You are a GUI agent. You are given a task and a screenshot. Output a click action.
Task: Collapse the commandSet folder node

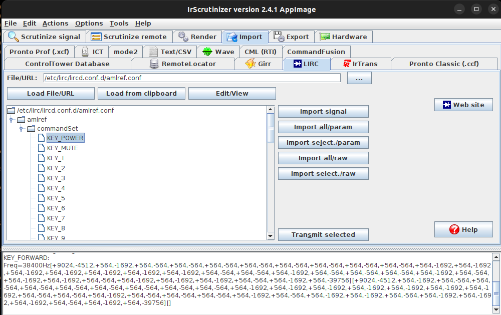(21, 129)
